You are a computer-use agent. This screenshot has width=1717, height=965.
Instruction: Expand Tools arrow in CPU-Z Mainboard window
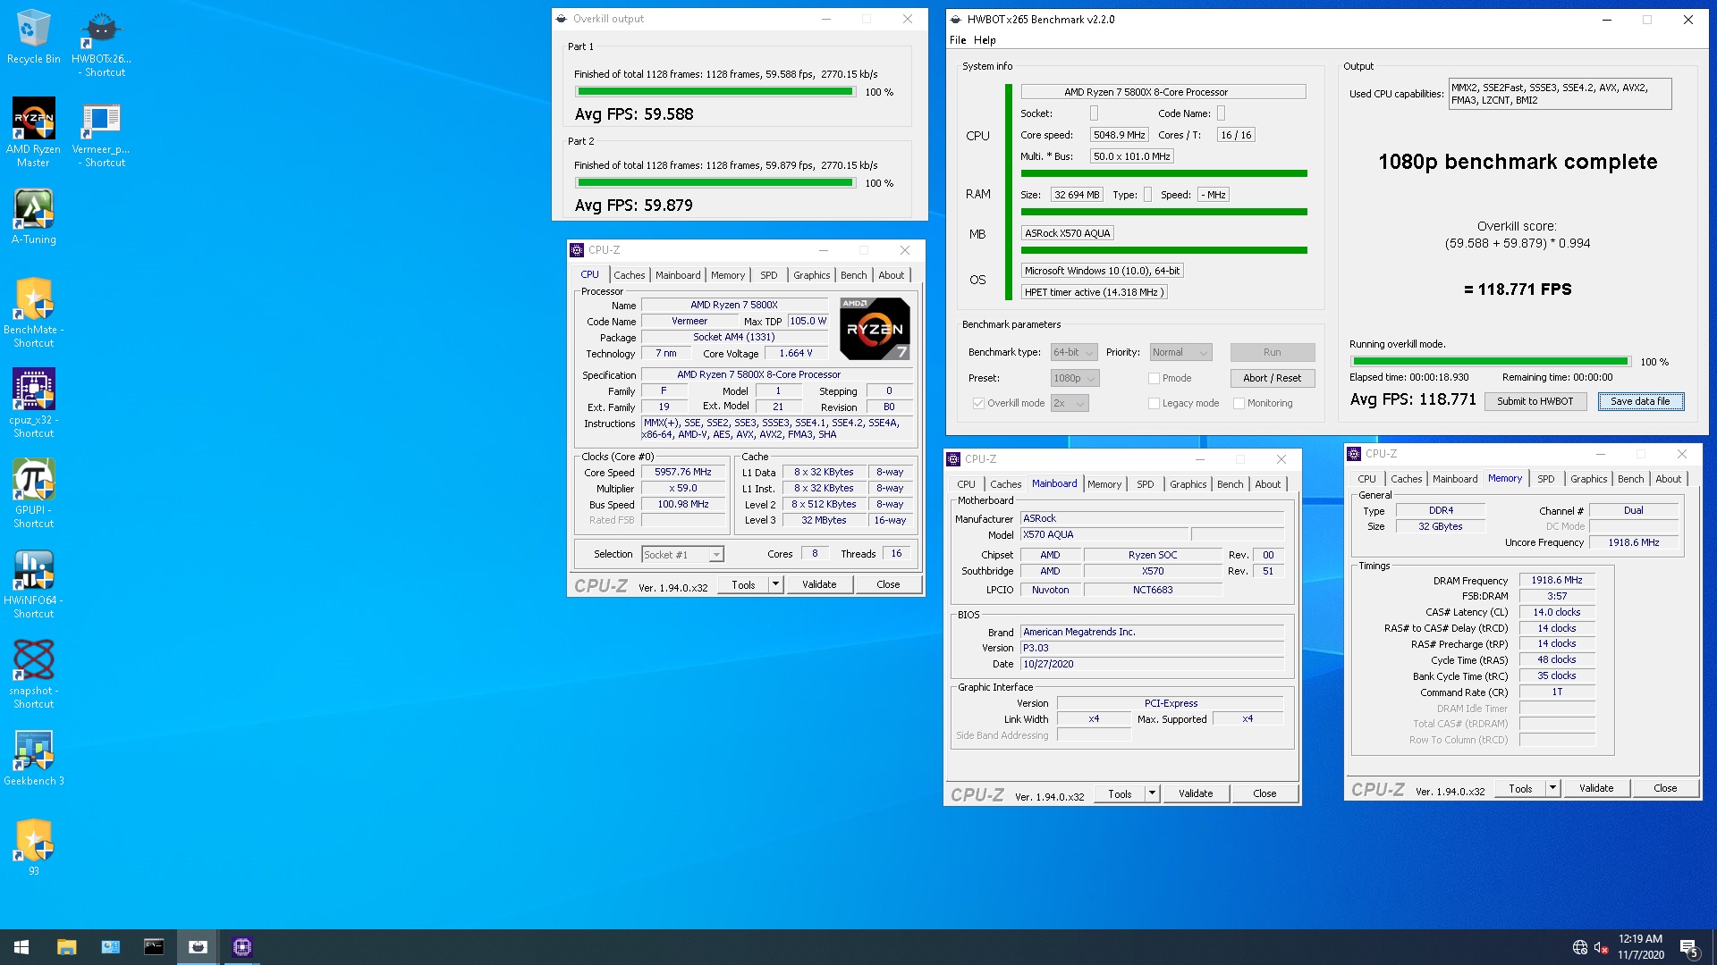coord(1152,793)
